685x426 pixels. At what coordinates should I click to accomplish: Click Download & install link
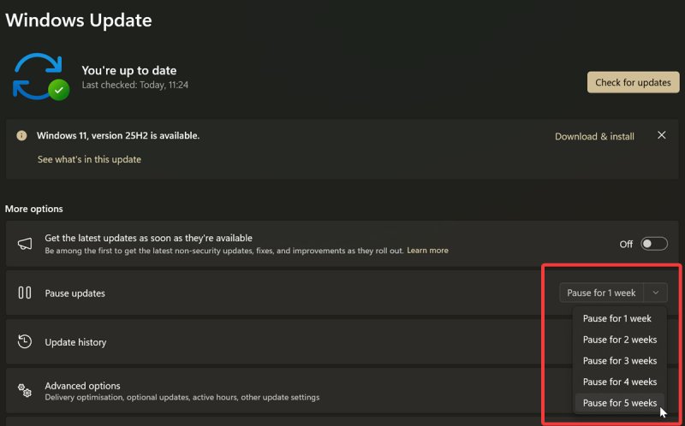click(594, 137)
